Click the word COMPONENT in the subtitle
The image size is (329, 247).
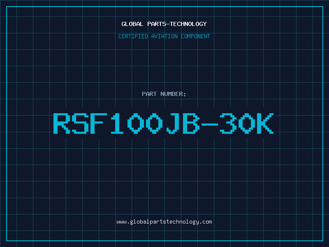[196, 36]
